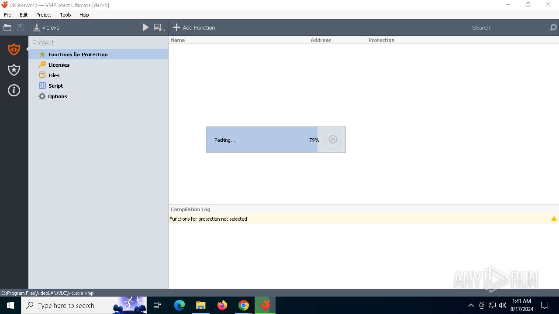This screenshot has width=559, height=314.
Task: Open the Help menu
Action: [x=84, y=15]
